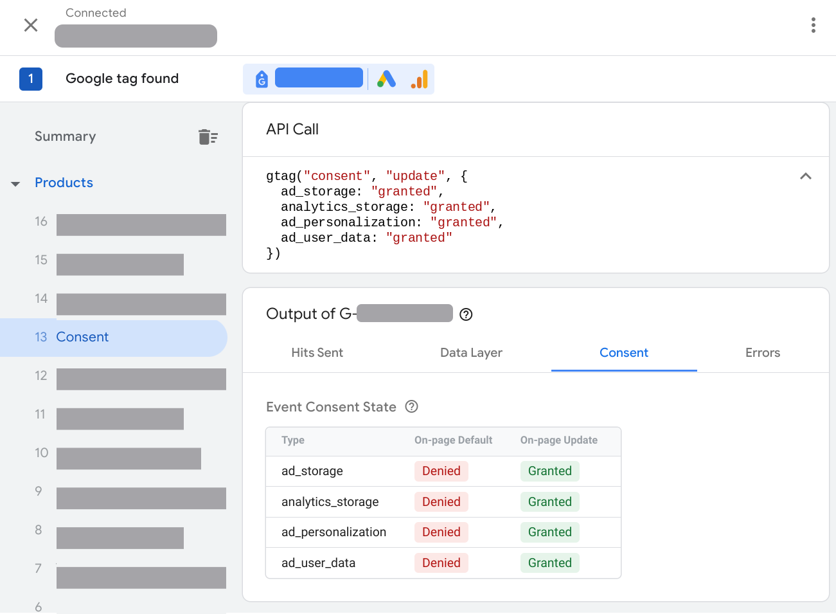Click the help icon next to Output of G-
The image size is (836, 614).
pos(466,314)
